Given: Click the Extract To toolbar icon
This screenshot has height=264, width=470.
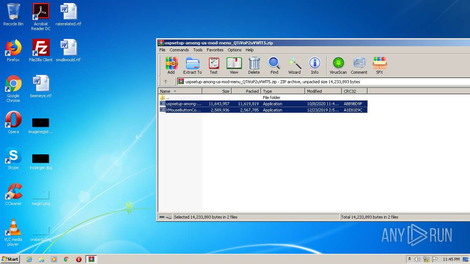Looking at the screenshot, I should tap(192, 66).
